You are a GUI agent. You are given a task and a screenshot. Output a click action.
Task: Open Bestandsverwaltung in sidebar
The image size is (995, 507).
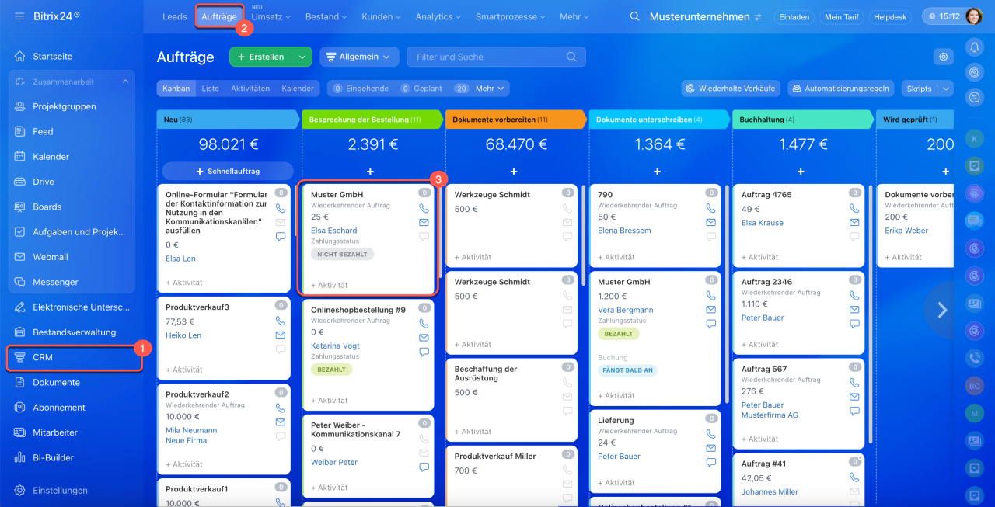coord(74,332)
